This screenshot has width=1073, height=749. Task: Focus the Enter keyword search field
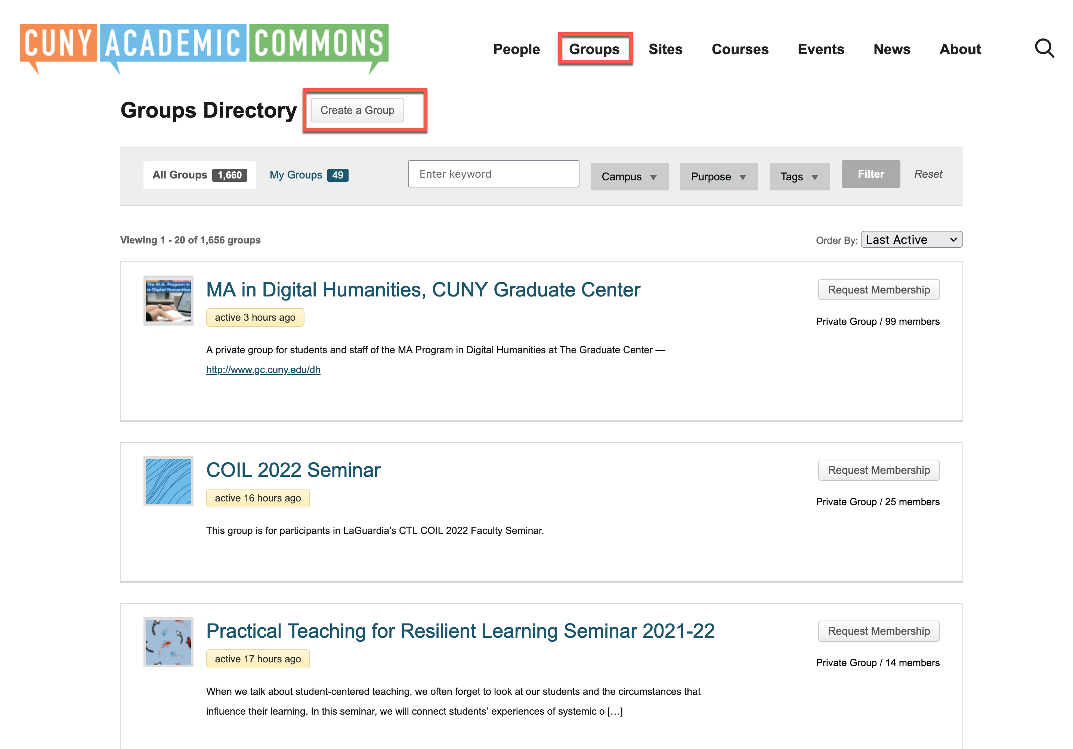pos(493,174)
